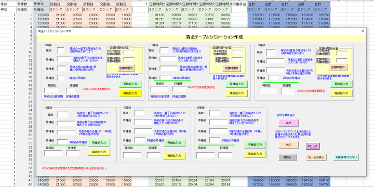Focus the 号棒数 input field in 5等級 group
Screen dimensions: 374x187
pyautogui.click(x=139, y=140)
